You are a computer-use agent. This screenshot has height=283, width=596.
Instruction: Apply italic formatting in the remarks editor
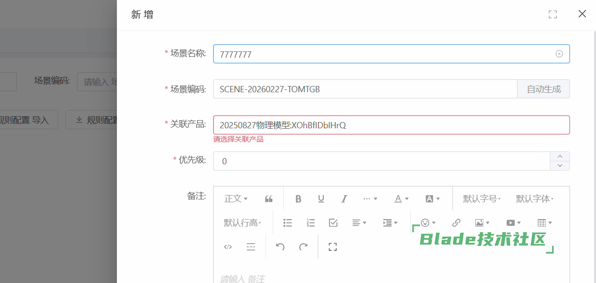click(344, 198)
